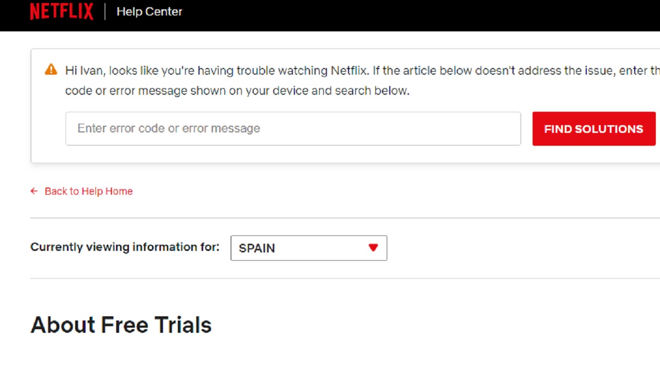Screen dimensions: 660x373
Task: Go back via Back to Help Home
Action: pyautogui.click(x=88, y=191)
